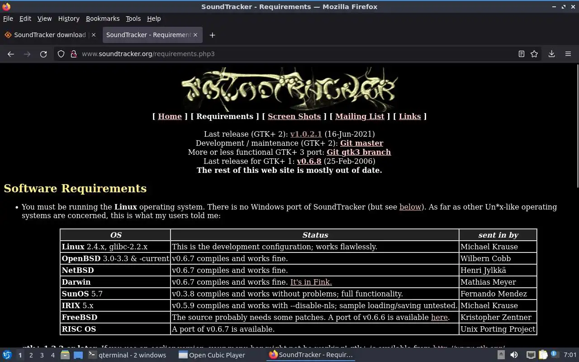Viewport: 579px width, 362px height.
Task: Click the page vertical scrollbar
Action: tap(577, 126)
